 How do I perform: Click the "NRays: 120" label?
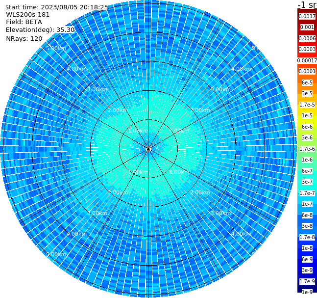click(24, 38)
